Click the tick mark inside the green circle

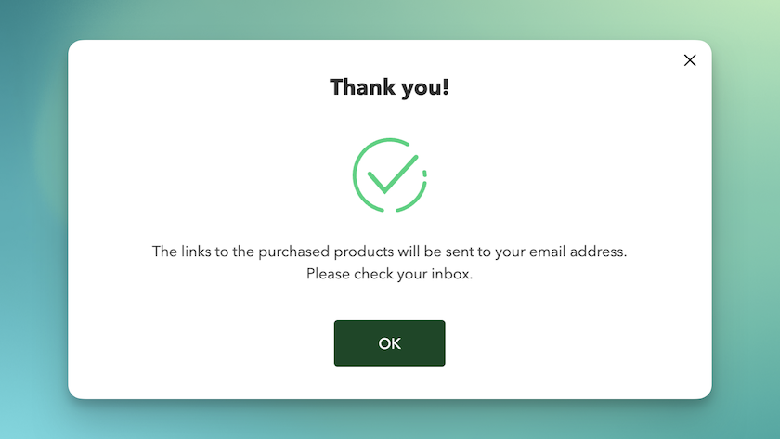pyautogui.click(x=392, y=175)
